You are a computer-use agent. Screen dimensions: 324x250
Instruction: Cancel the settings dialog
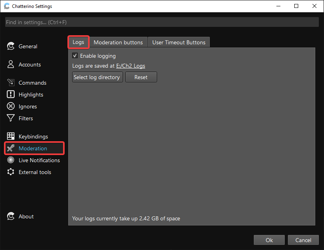click(303, 240)
